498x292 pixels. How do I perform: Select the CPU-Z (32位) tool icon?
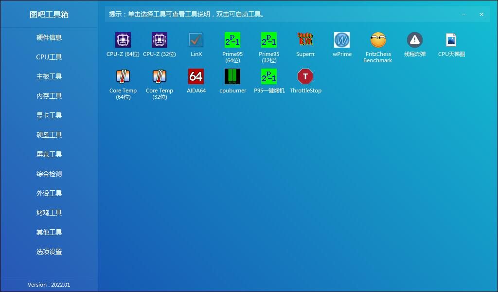point(160,40)
